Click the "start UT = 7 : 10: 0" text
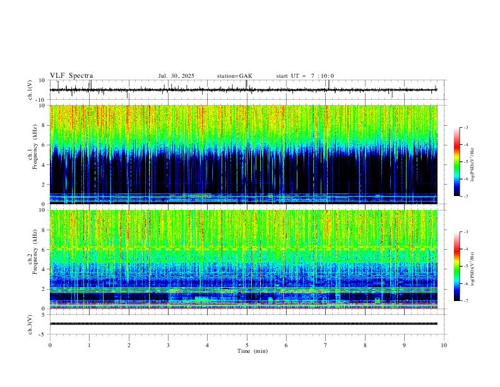The height and width of the screenshot is (387, 500). [305, 76]
